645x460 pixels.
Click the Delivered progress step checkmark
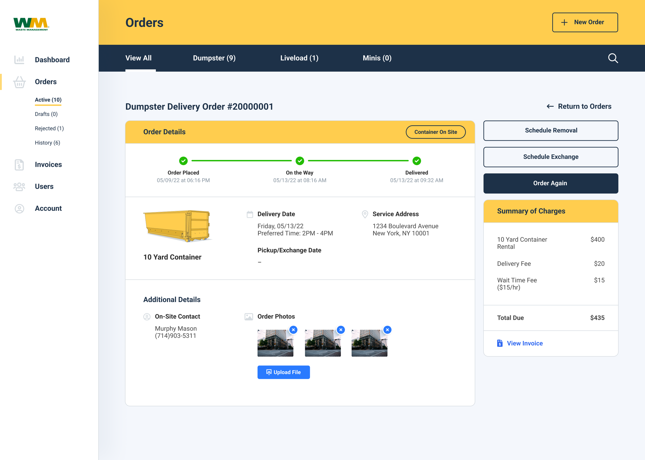(x=416, y=161)
